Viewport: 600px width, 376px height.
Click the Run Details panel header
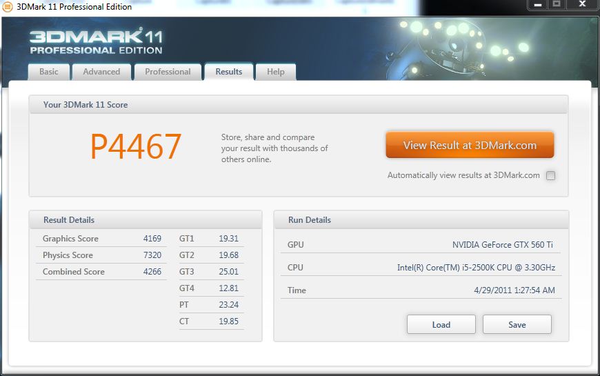[x=421, y=220]
